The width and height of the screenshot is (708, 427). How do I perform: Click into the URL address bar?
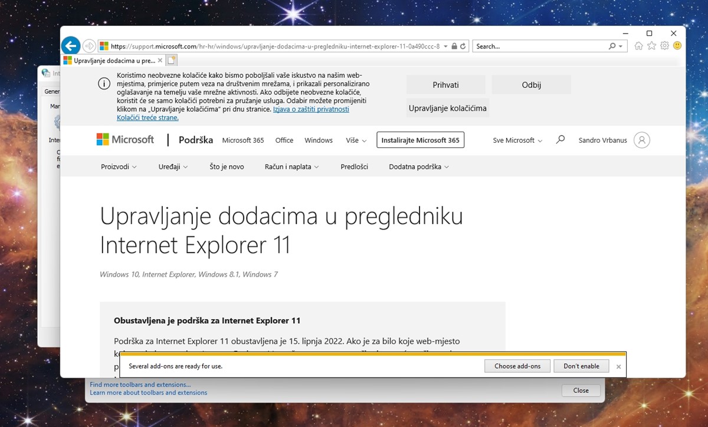pos(276,46)
